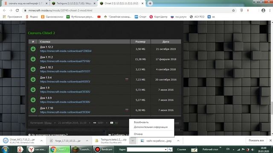This screenshot has width=273, height=153.
Task: Open the browser profile icon
Action: pyautogui.click(x=263, y=10)
